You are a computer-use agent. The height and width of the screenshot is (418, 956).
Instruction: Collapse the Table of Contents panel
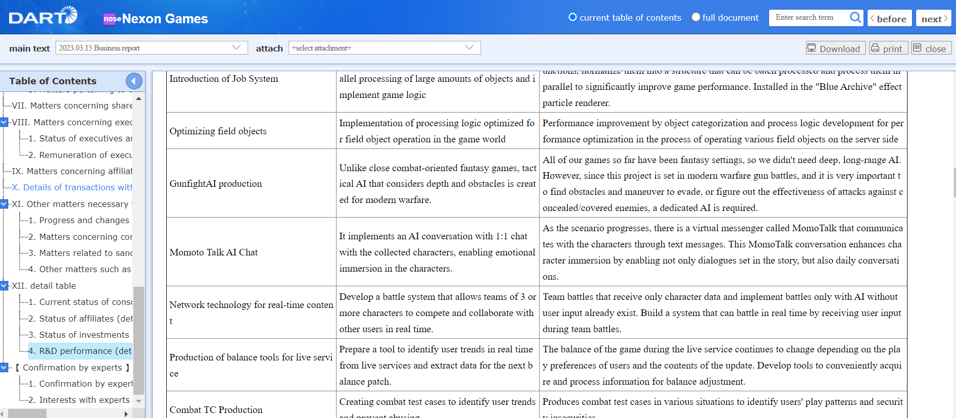[134, 81]
